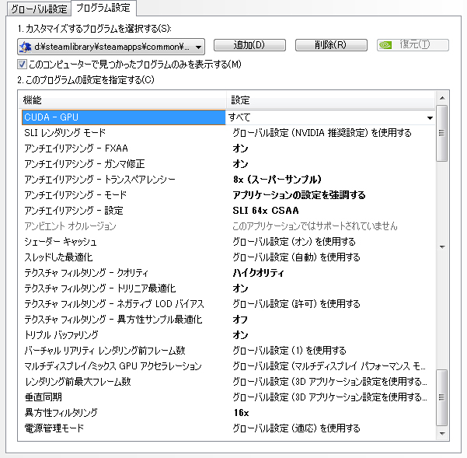Click the 復元(T) restore button
Image resolution: width=467 pixels, height=458 pixels.
tap(413, 45)
